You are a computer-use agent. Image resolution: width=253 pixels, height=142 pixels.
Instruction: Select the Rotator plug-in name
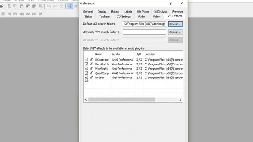pyautogui.click(x=100, y=78)
